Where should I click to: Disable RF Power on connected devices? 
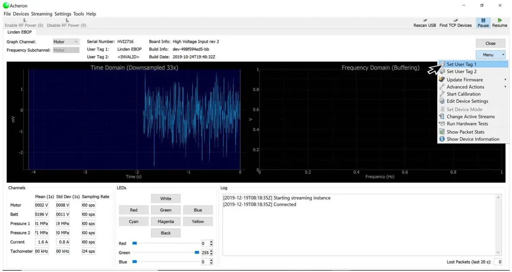pos(67,25)
